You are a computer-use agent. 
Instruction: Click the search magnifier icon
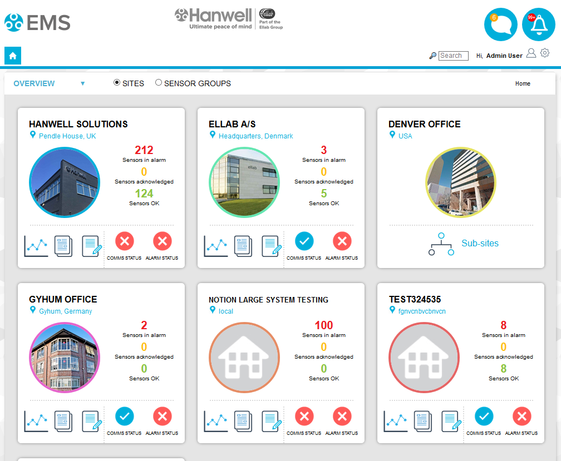coord(433,56)
